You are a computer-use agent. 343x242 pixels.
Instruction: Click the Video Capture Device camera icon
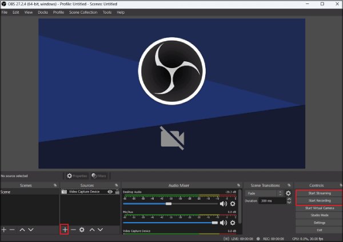(64, 192)
